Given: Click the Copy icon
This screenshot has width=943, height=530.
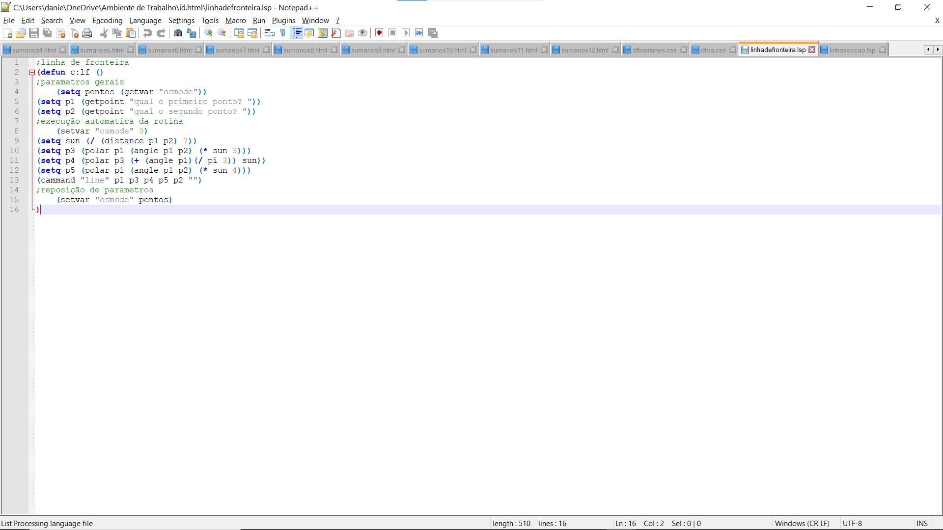Looking at the screenshot, I should click(x=117, y=33).
